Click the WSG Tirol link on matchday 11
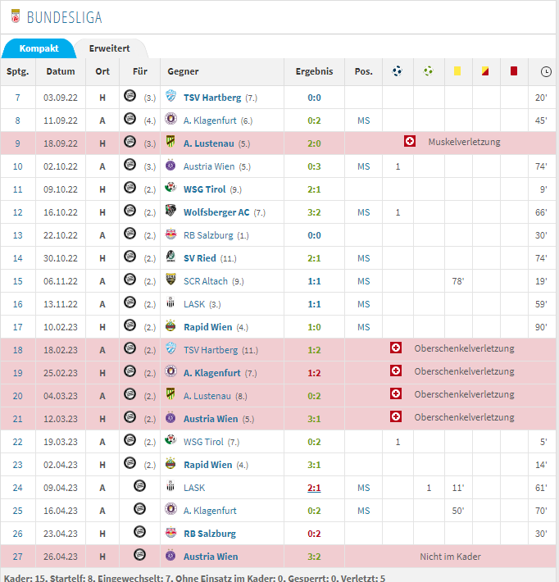Viewport: 559px width, 582px height. pos(205,189)
